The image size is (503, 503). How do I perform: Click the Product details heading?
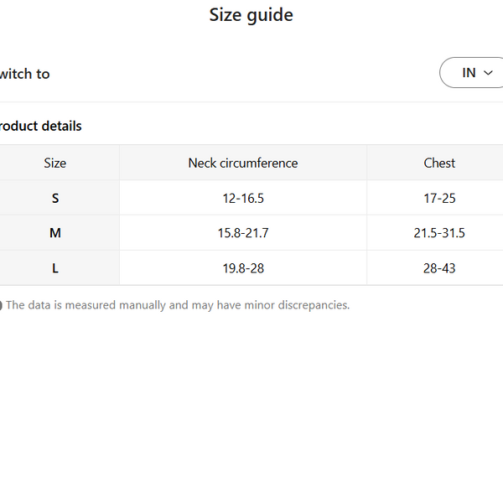[40, 126]
